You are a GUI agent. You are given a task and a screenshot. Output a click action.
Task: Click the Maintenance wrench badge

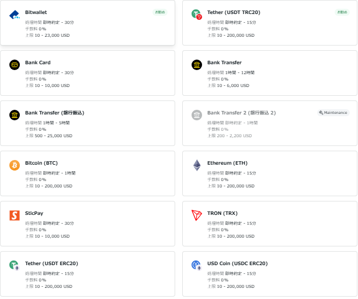[x=333, y=113]
